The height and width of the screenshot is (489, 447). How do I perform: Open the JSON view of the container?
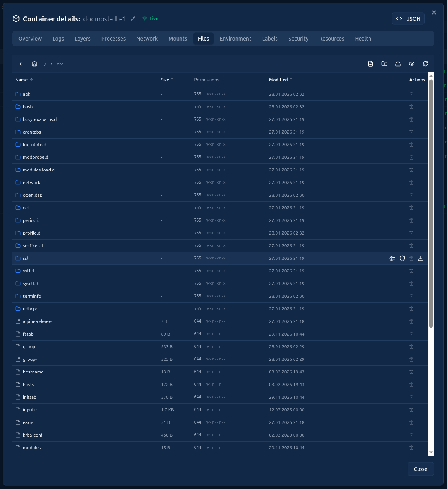click(x=408, y=18)
